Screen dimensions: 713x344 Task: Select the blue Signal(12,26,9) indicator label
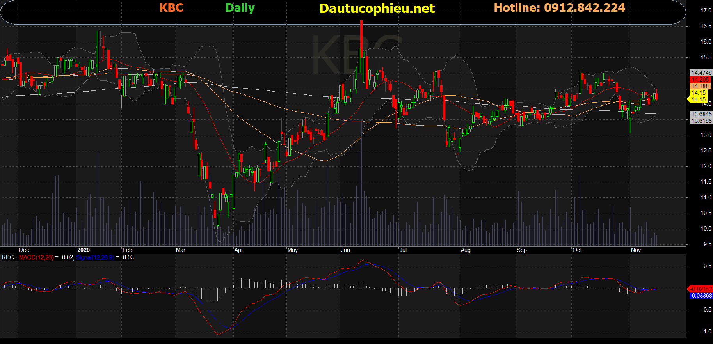(95, 257)
